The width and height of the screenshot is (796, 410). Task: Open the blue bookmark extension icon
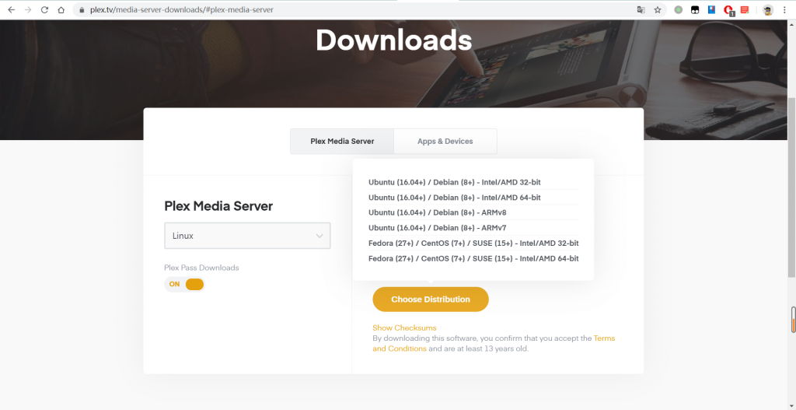coord(712,9)
